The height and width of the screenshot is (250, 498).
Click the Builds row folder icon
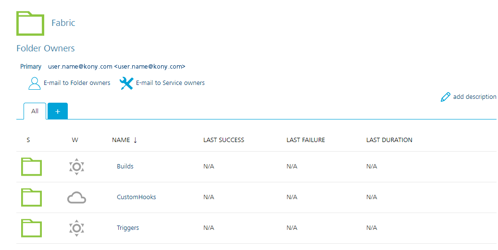pos(31,167)
